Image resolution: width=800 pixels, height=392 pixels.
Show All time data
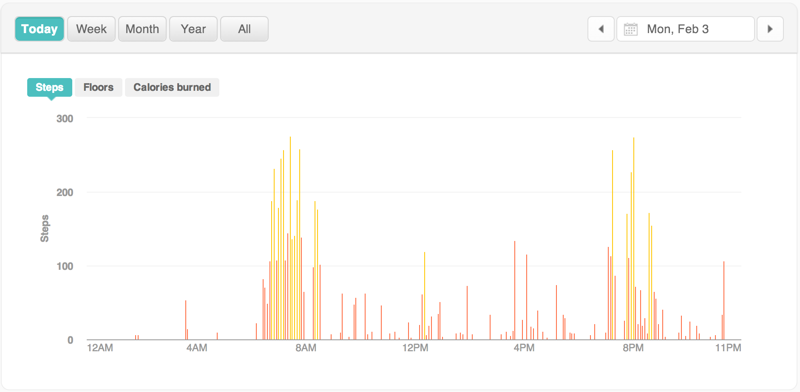click(x=244, y=29)
